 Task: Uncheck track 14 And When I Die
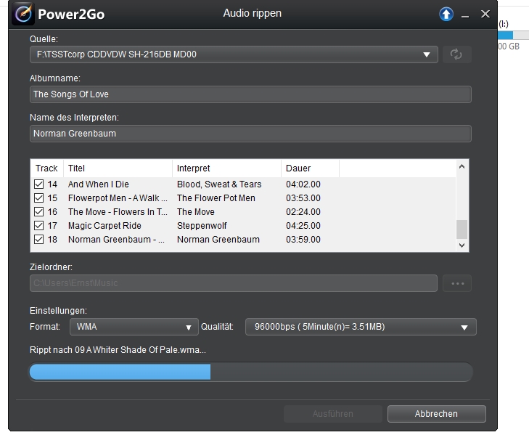click(x=38, y=184)
